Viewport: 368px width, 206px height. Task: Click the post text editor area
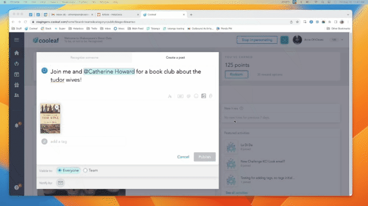tap(127, 79)
